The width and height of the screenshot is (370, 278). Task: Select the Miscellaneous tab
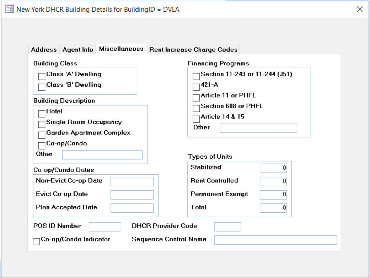click(121, 49)
